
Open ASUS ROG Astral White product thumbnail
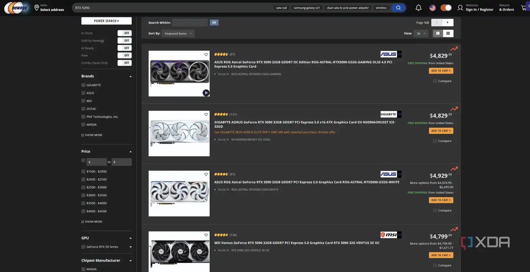[179, 194]
